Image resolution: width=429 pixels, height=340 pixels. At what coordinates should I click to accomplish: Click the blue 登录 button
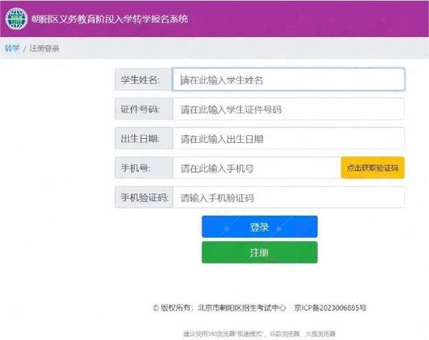coord(259,227)
